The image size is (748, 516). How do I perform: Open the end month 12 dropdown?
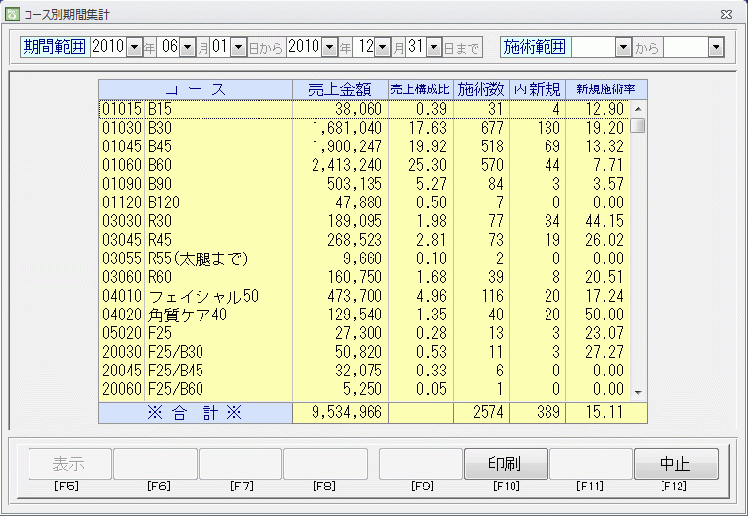point(383,48)
